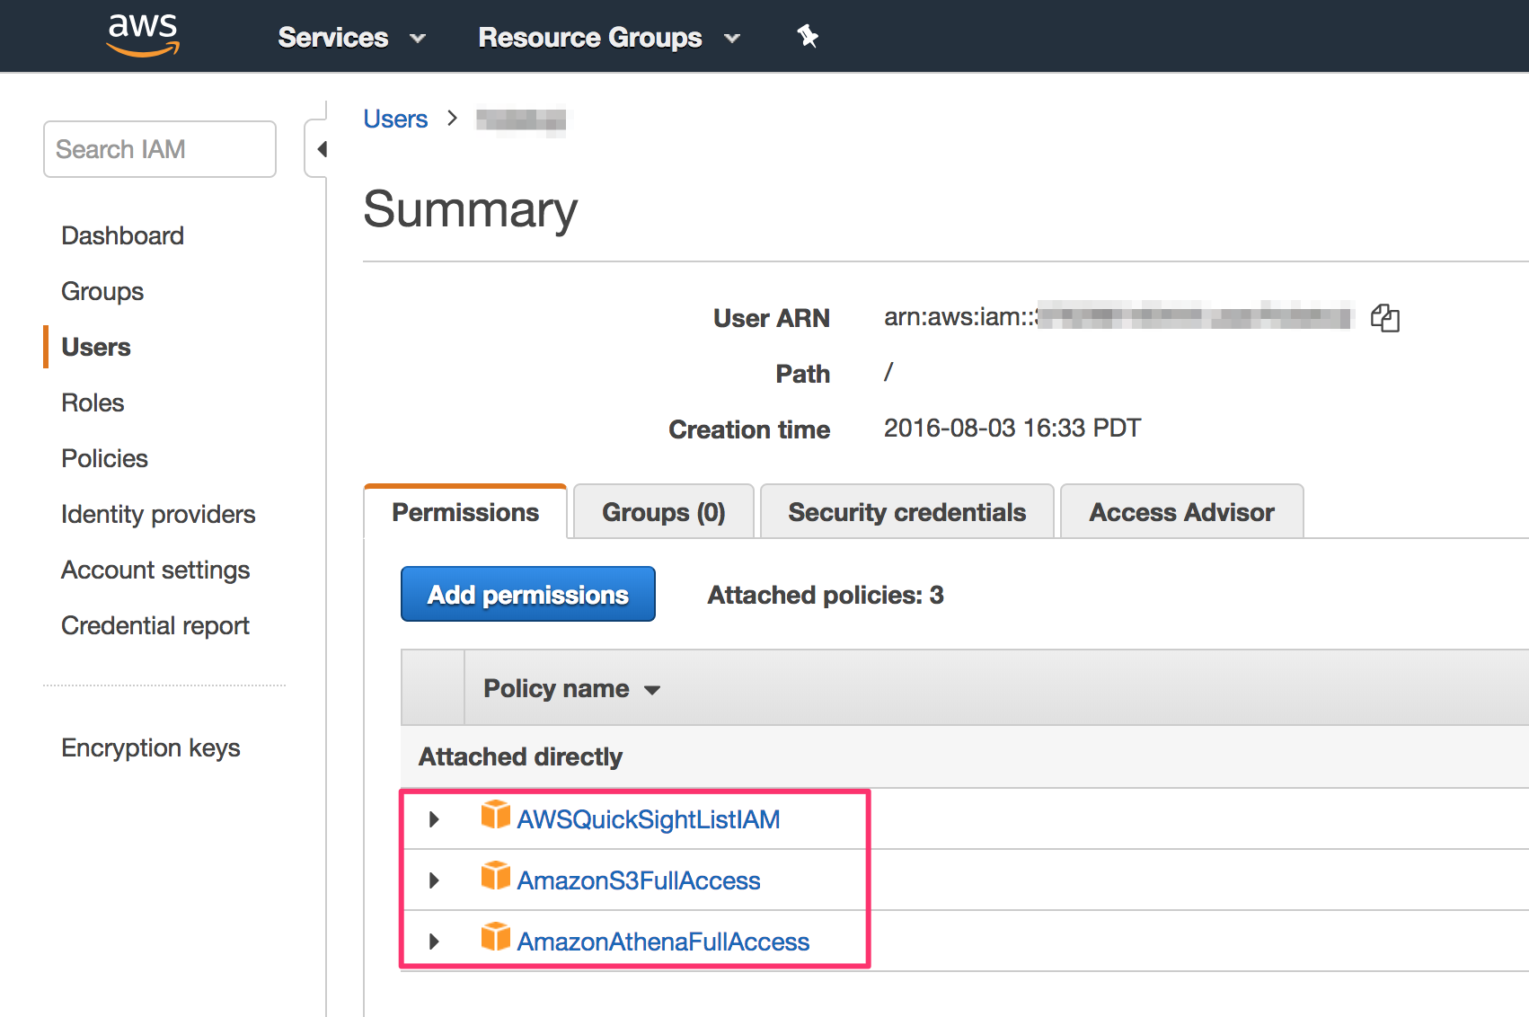
Task: Click the arn:aws:iam User ARN value
Action: pos(1118,316)
